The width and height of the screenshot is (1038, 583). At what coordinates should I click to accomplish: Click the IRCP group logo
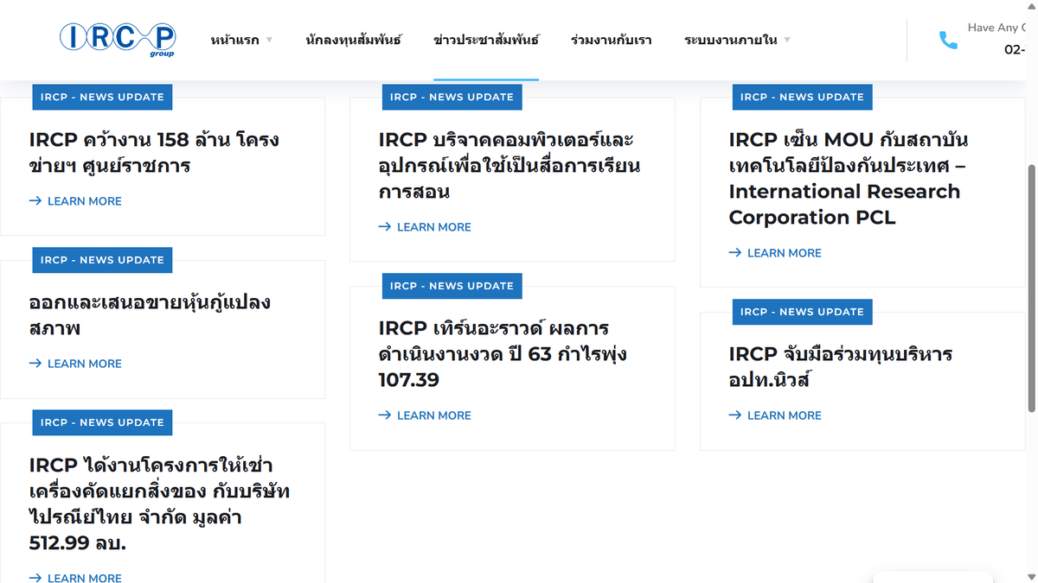click(x=118, y=39)
